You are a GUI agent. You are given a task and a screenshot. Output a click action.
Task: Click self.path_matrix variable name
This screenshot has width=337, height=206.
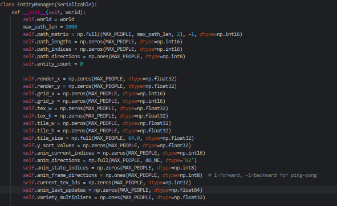(46, 34)
